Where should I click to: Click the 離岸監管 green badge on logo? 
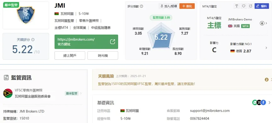(11, 5)
